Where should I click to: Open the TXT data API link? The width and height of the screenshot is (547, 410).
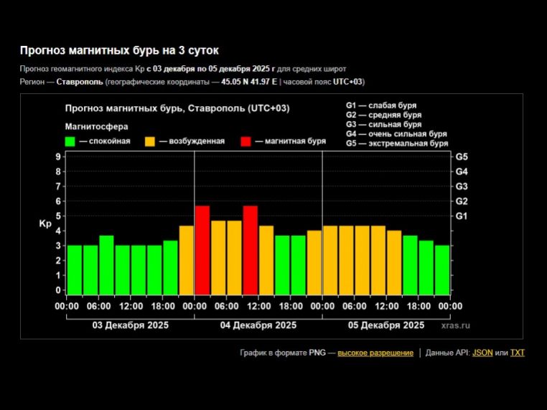[x=518, y=353]
